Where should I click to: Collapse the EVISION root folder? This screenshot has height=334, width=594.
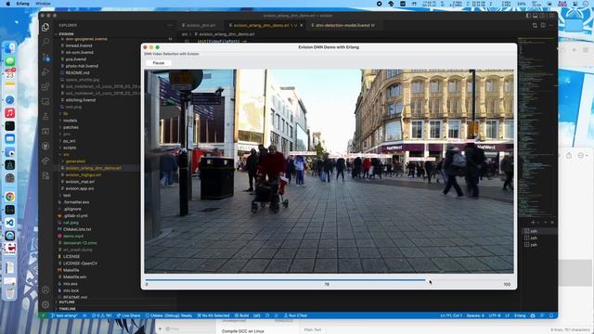(66, 33)
